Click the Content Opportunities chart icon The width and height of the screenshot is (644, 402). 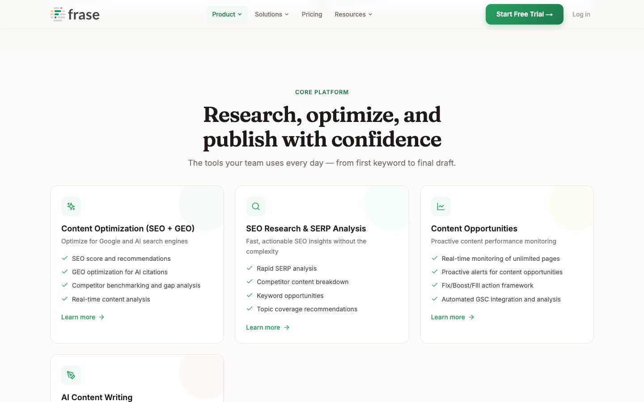(x=441, y=206)
